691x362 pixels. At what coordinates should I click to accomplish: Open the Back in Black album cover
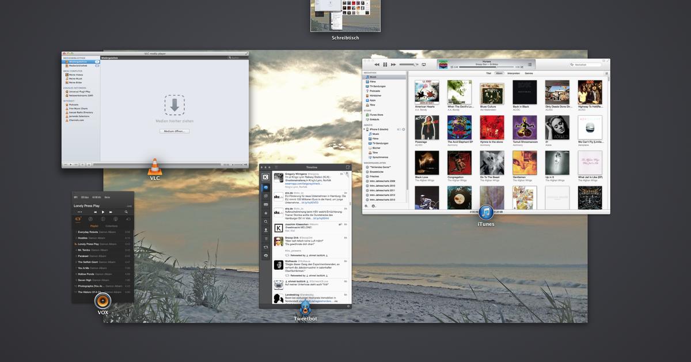click(x=525, y=92)
